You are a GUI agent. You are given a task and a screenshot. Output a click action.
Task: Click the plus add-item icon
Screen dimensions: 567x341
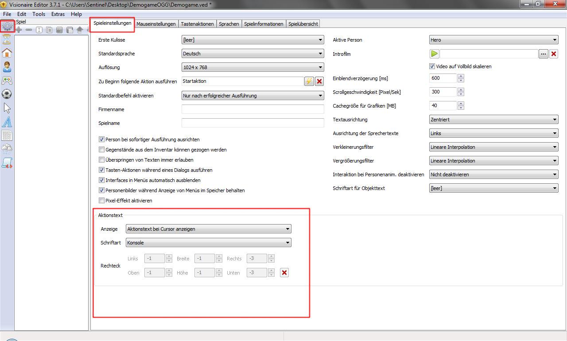click(19, 30)
